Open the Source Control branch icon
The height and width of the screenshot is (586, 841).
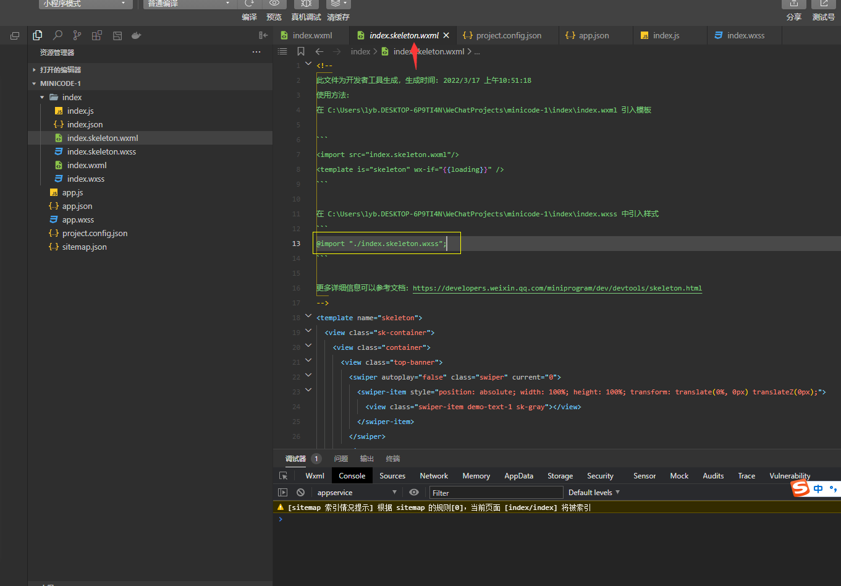tap(77, 36)
